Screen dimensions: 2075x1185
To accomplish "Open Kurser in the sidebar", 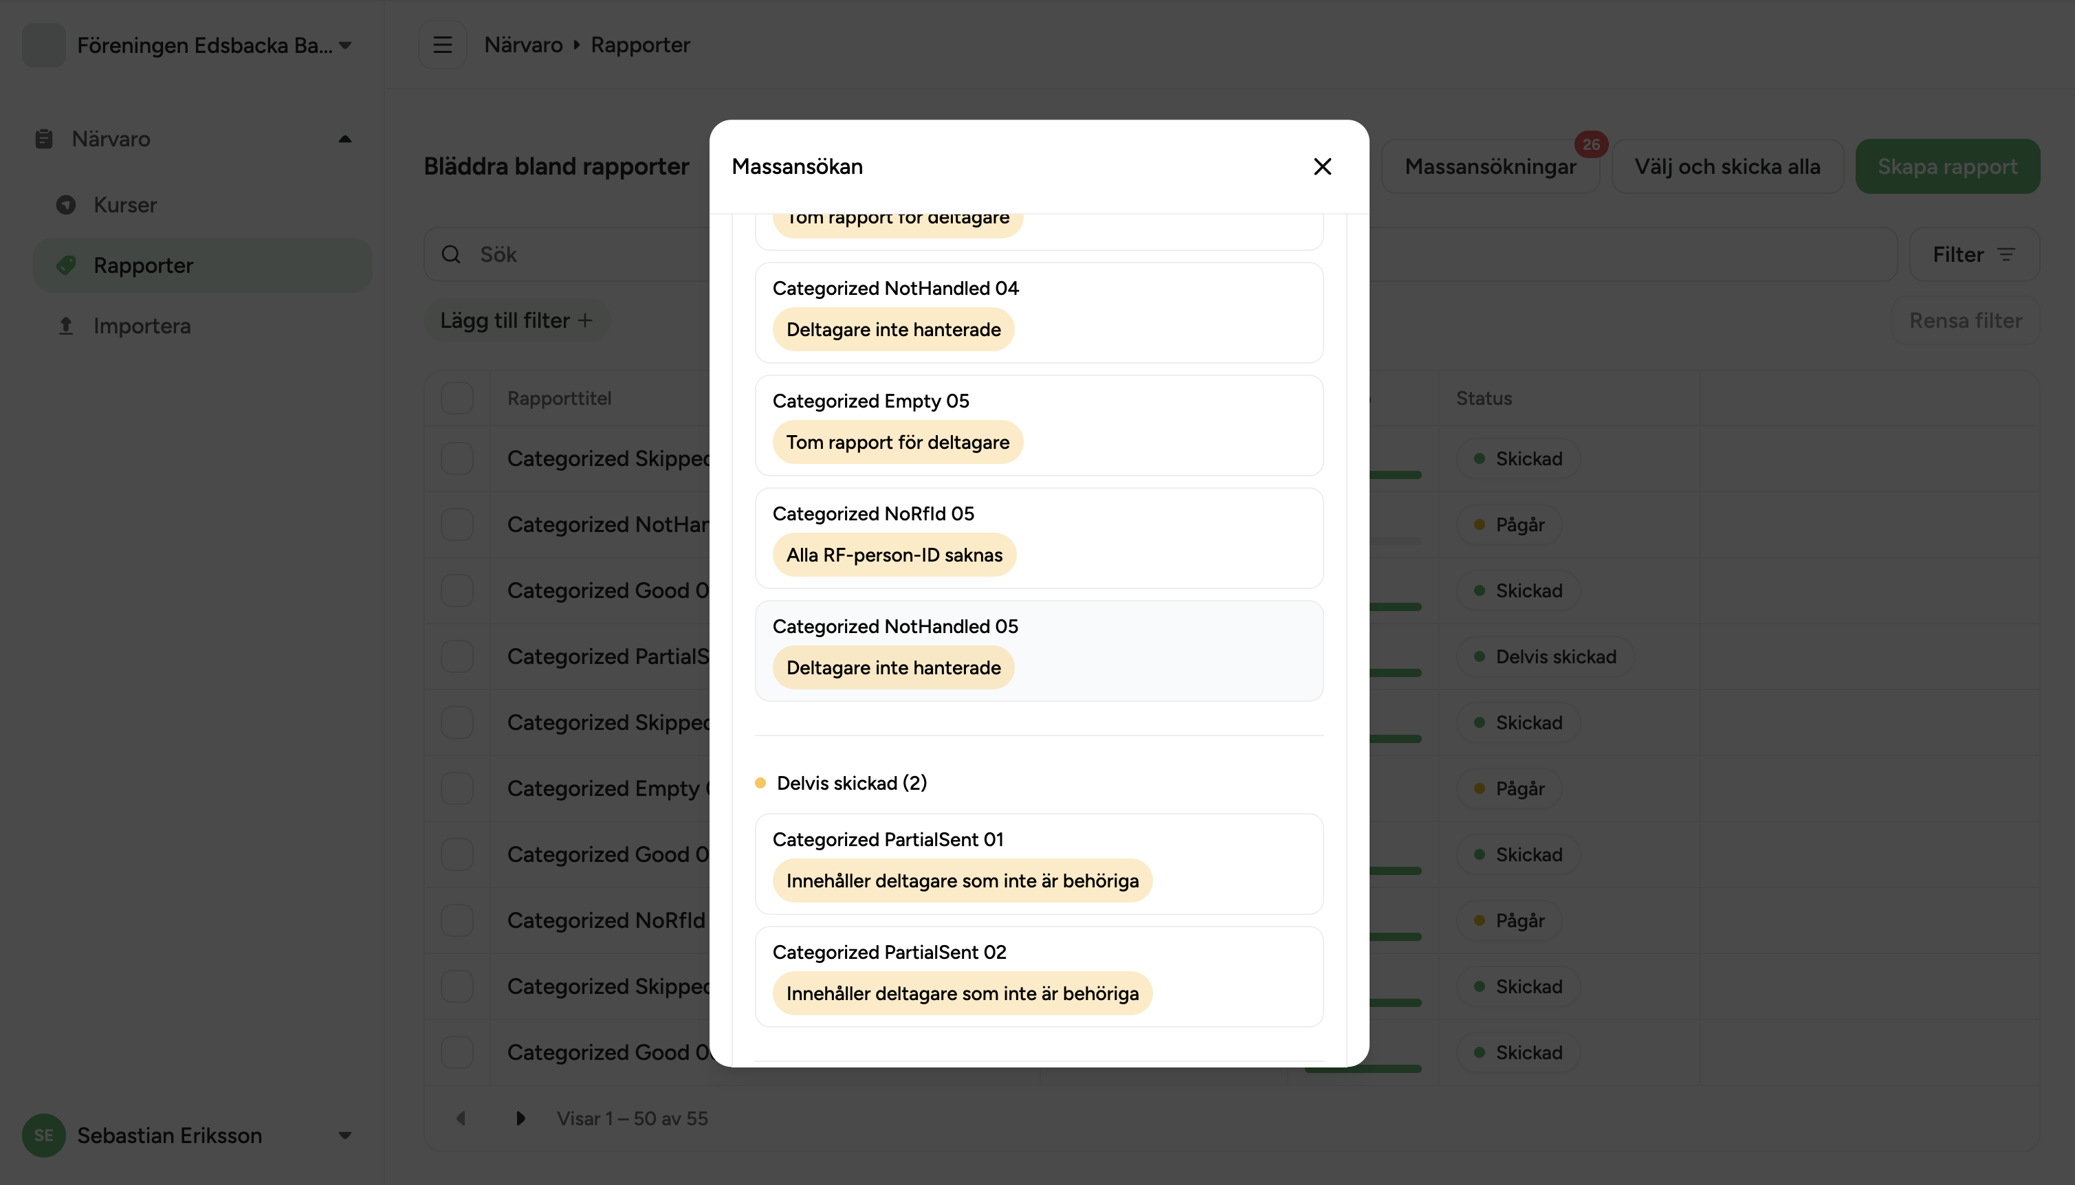I will pos(202,204).
